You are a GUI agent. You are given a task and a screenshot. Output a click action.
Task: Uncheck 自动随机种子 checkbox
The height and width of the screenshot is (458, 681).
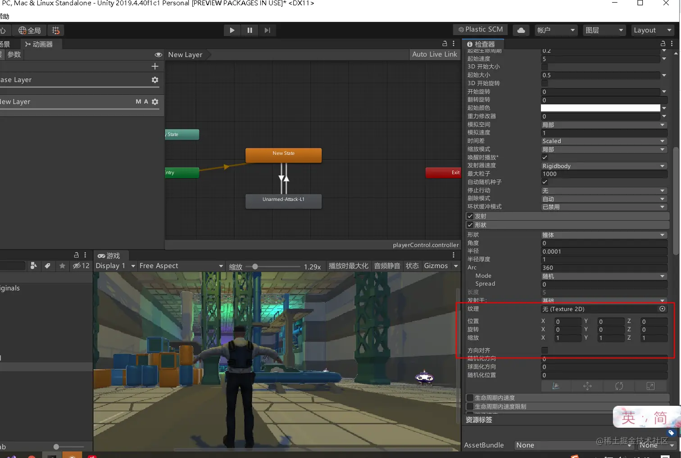pos(545,182)
